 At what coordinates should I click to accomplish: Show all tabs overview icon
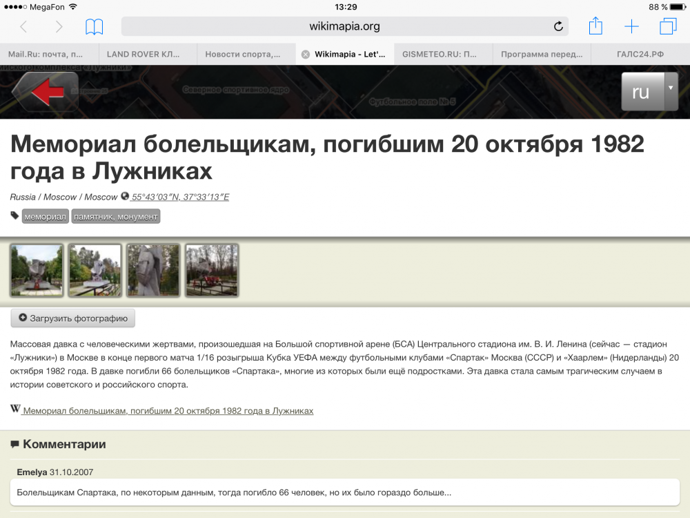pyautogui.click(x=668, y=27)
